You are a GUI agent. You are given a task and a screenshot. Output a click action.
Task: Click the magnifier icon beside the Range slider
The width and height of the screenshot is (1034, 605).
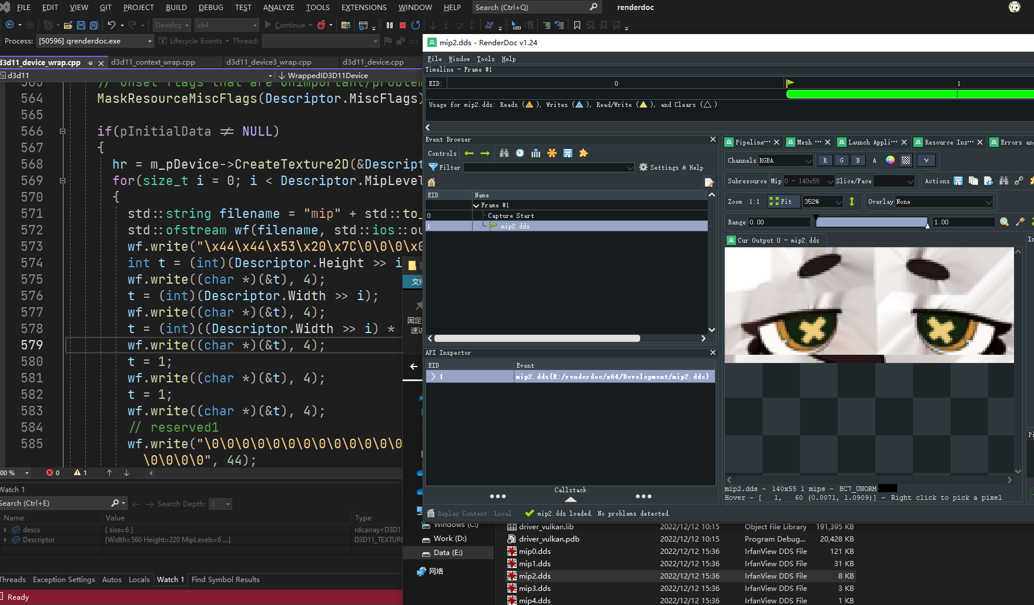pyautogui.click(x=1005, y=222)
